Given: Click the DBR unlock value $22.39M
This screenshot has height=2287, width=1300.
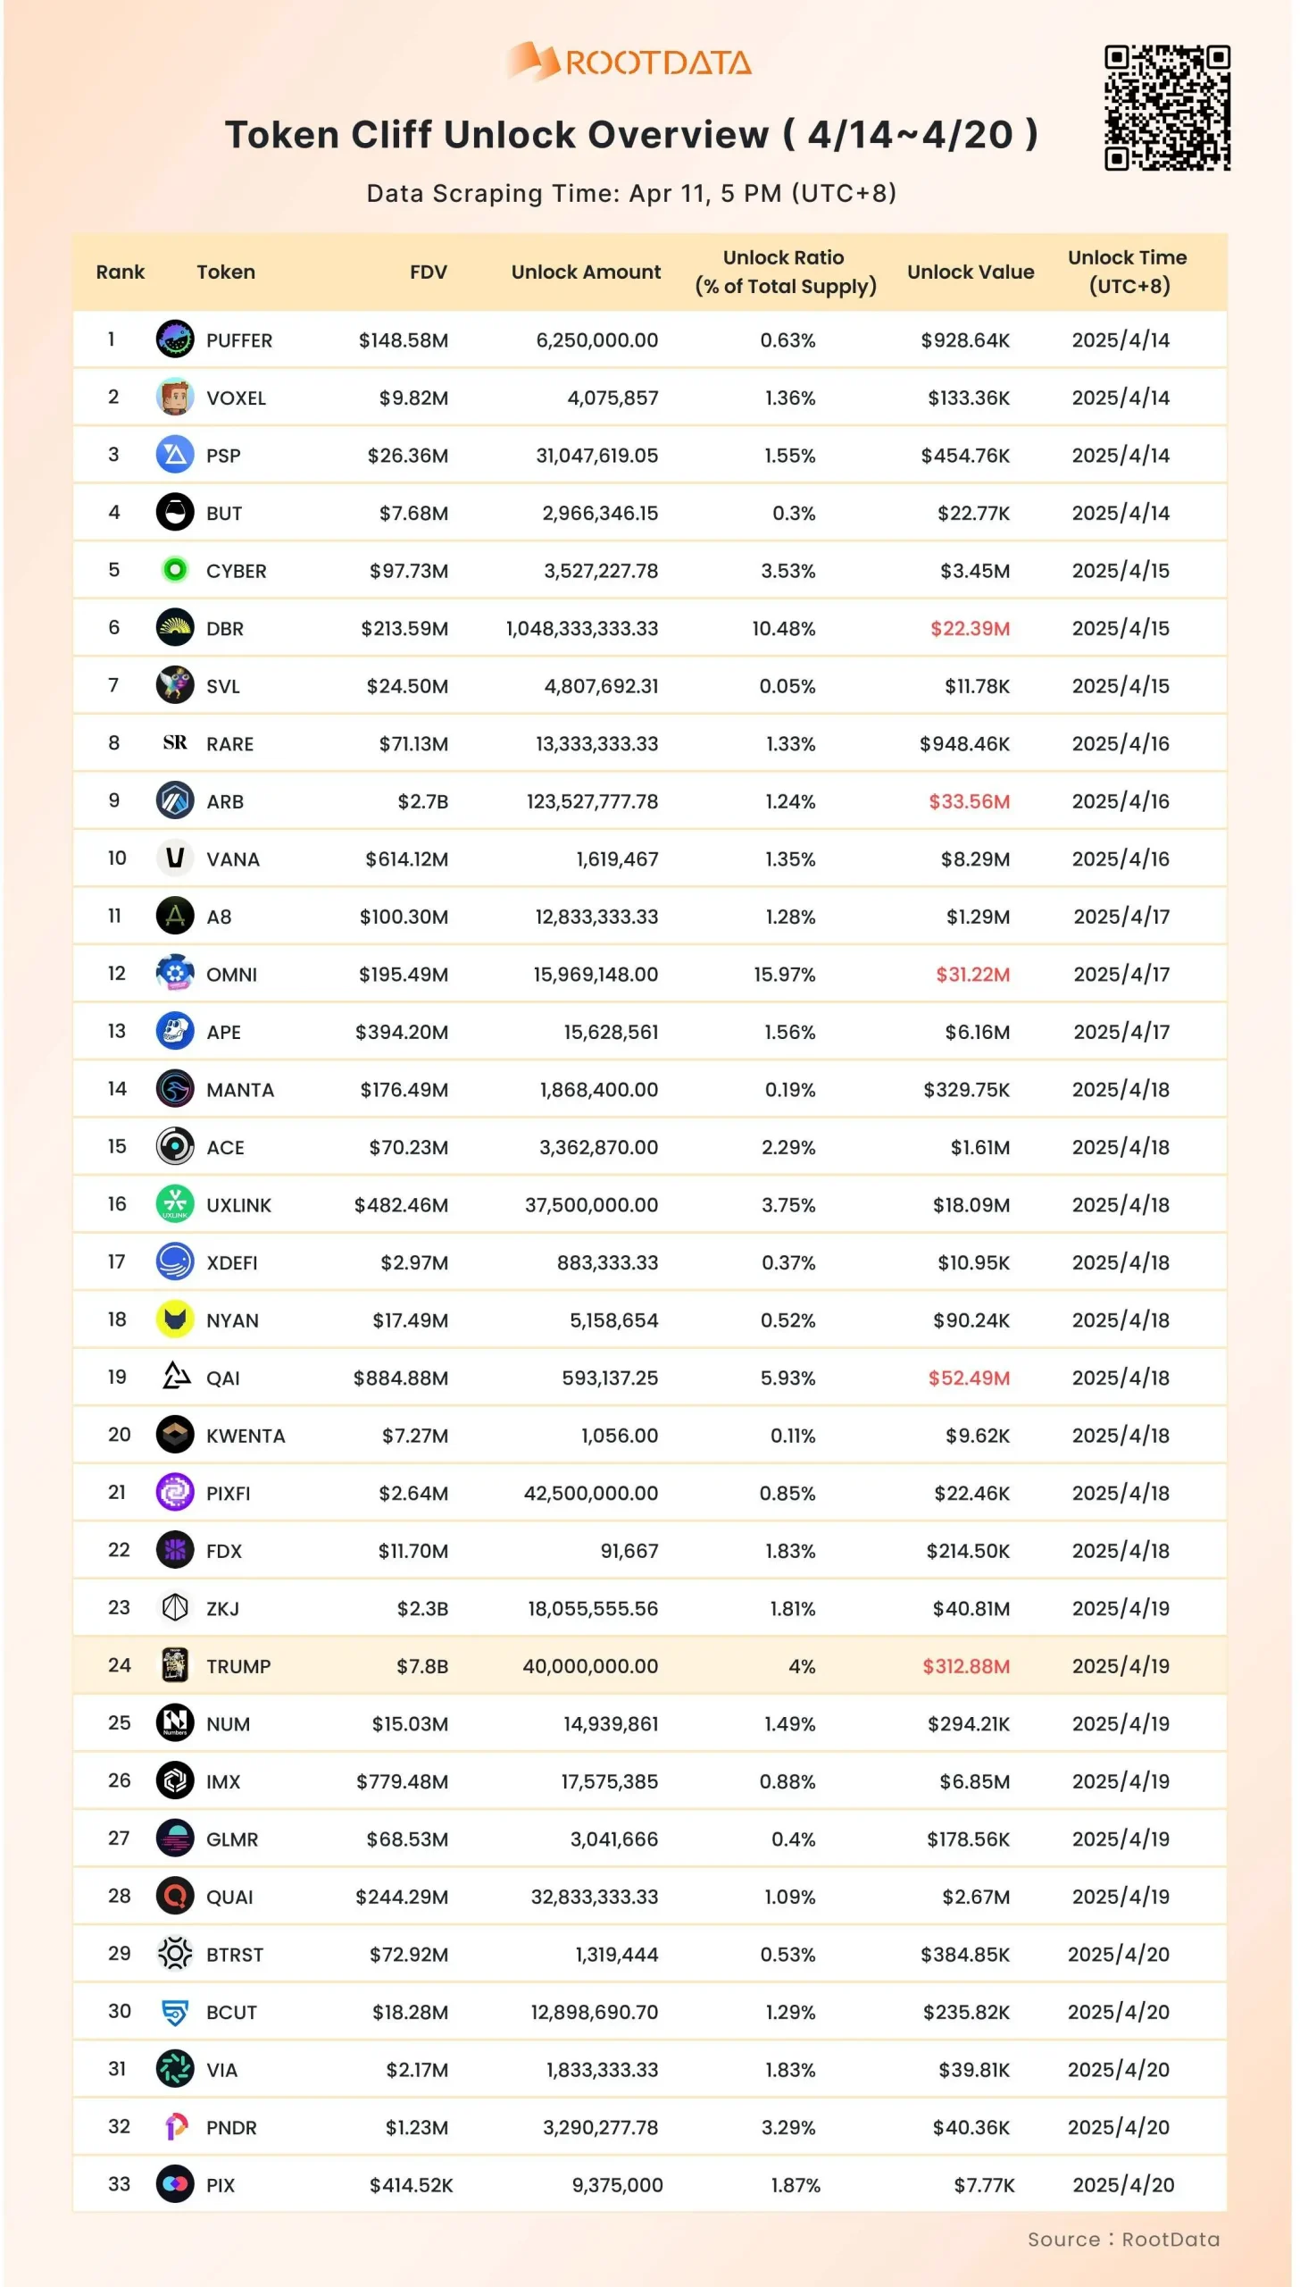Looking at the screenshot, I should 970,628.
